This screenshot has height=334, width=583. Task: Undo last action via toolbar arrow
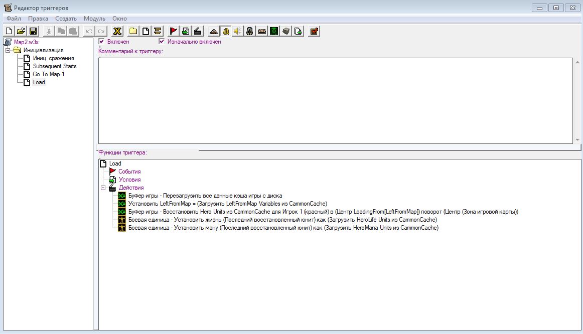89,31
